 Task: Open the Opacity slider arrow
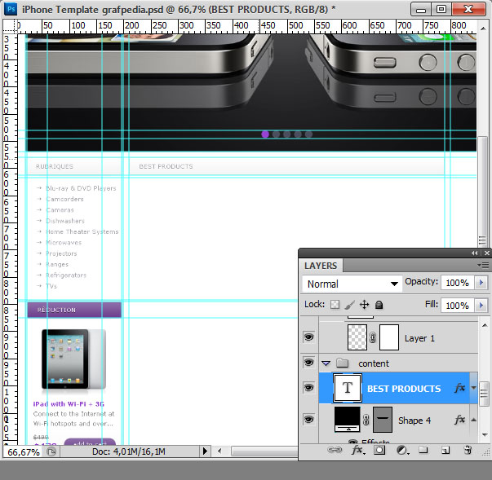(481, 283)
